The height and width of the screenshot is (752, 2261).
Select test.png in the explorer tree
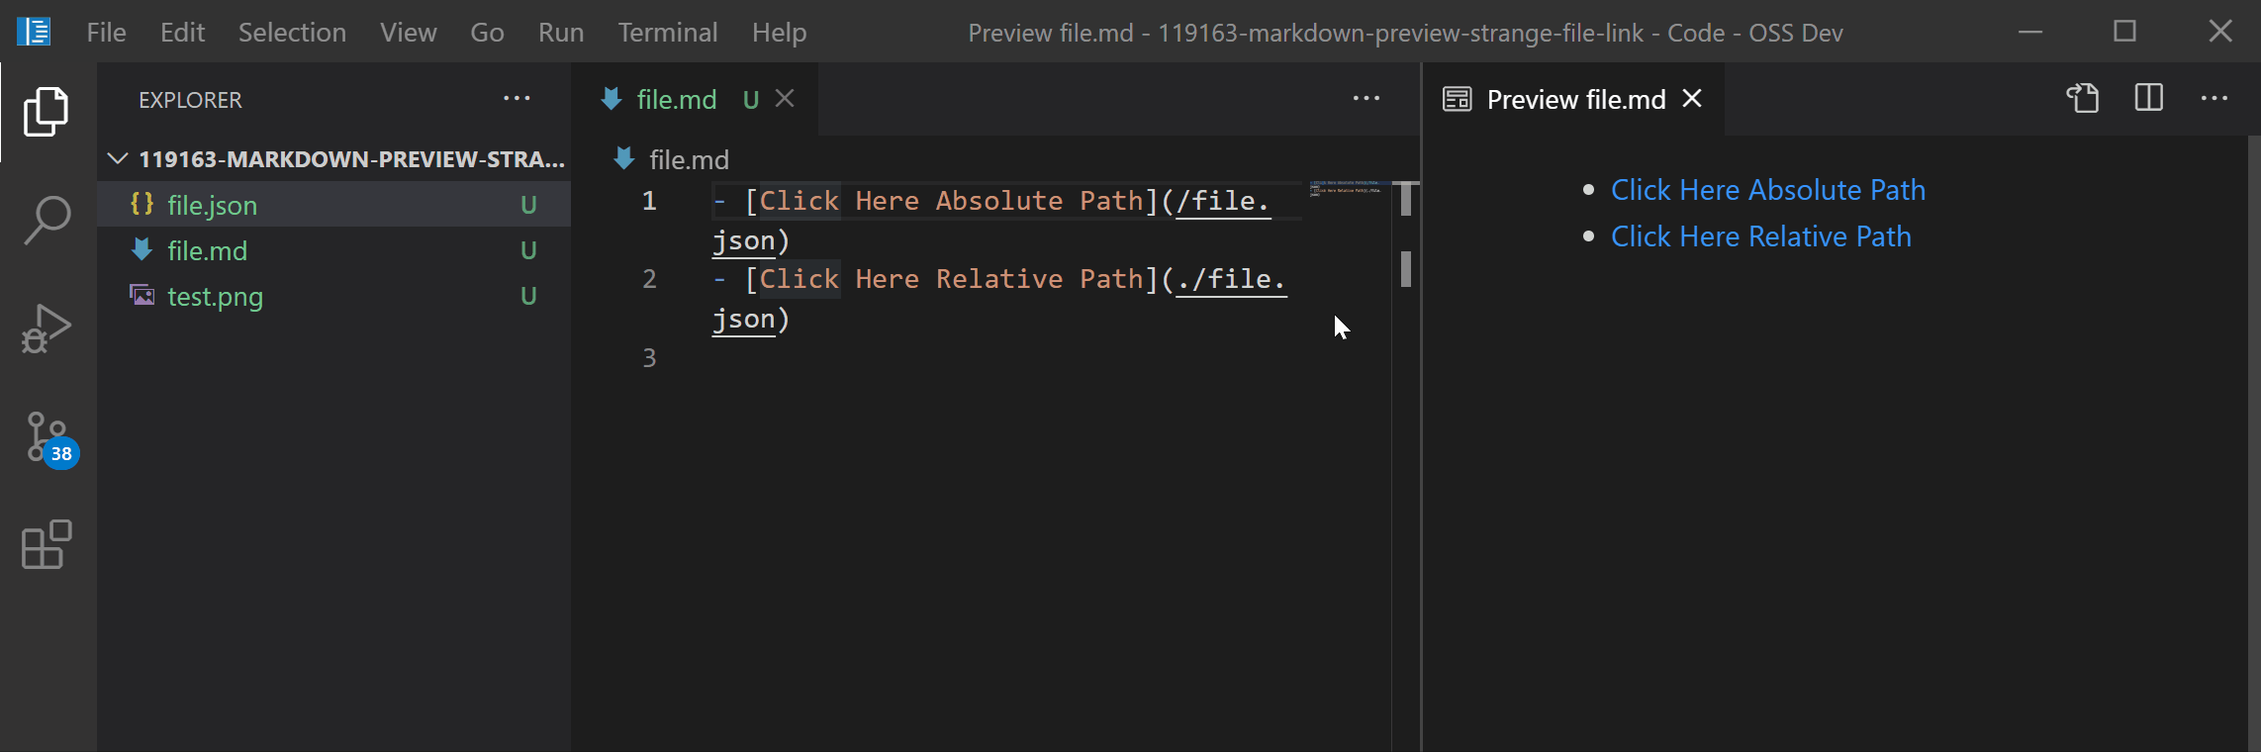point(333,296)
